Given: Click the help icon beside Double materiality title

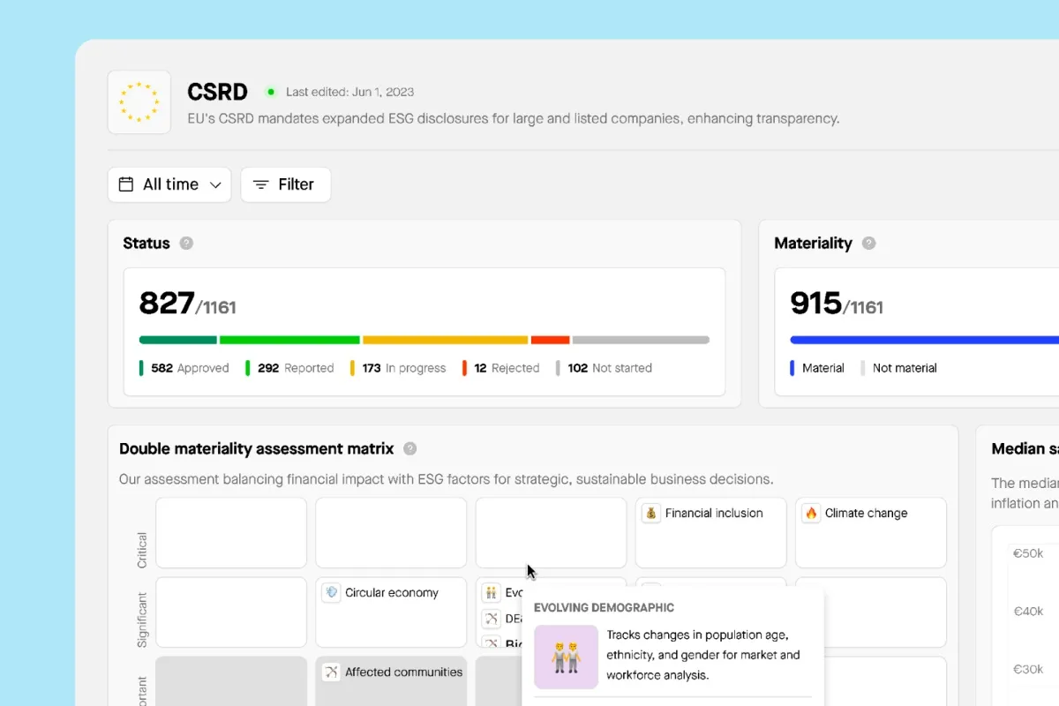Looking at the screenshot, I should click(409, 449).
